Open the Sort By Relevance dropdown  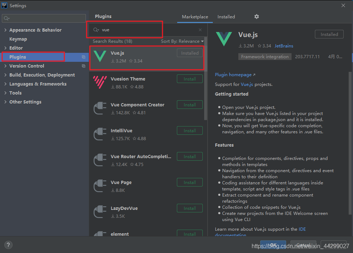[182, 41]
